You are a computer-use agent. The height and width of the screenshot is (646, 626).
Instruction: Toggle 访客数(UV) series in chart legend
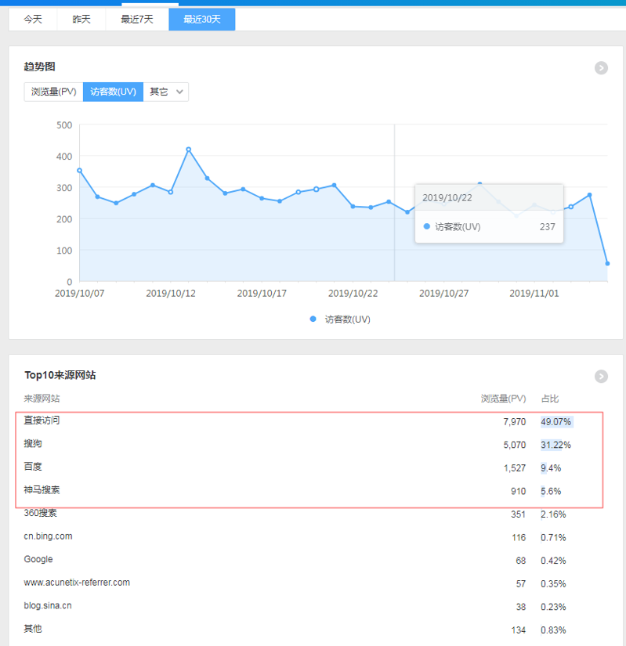point(340,319)
